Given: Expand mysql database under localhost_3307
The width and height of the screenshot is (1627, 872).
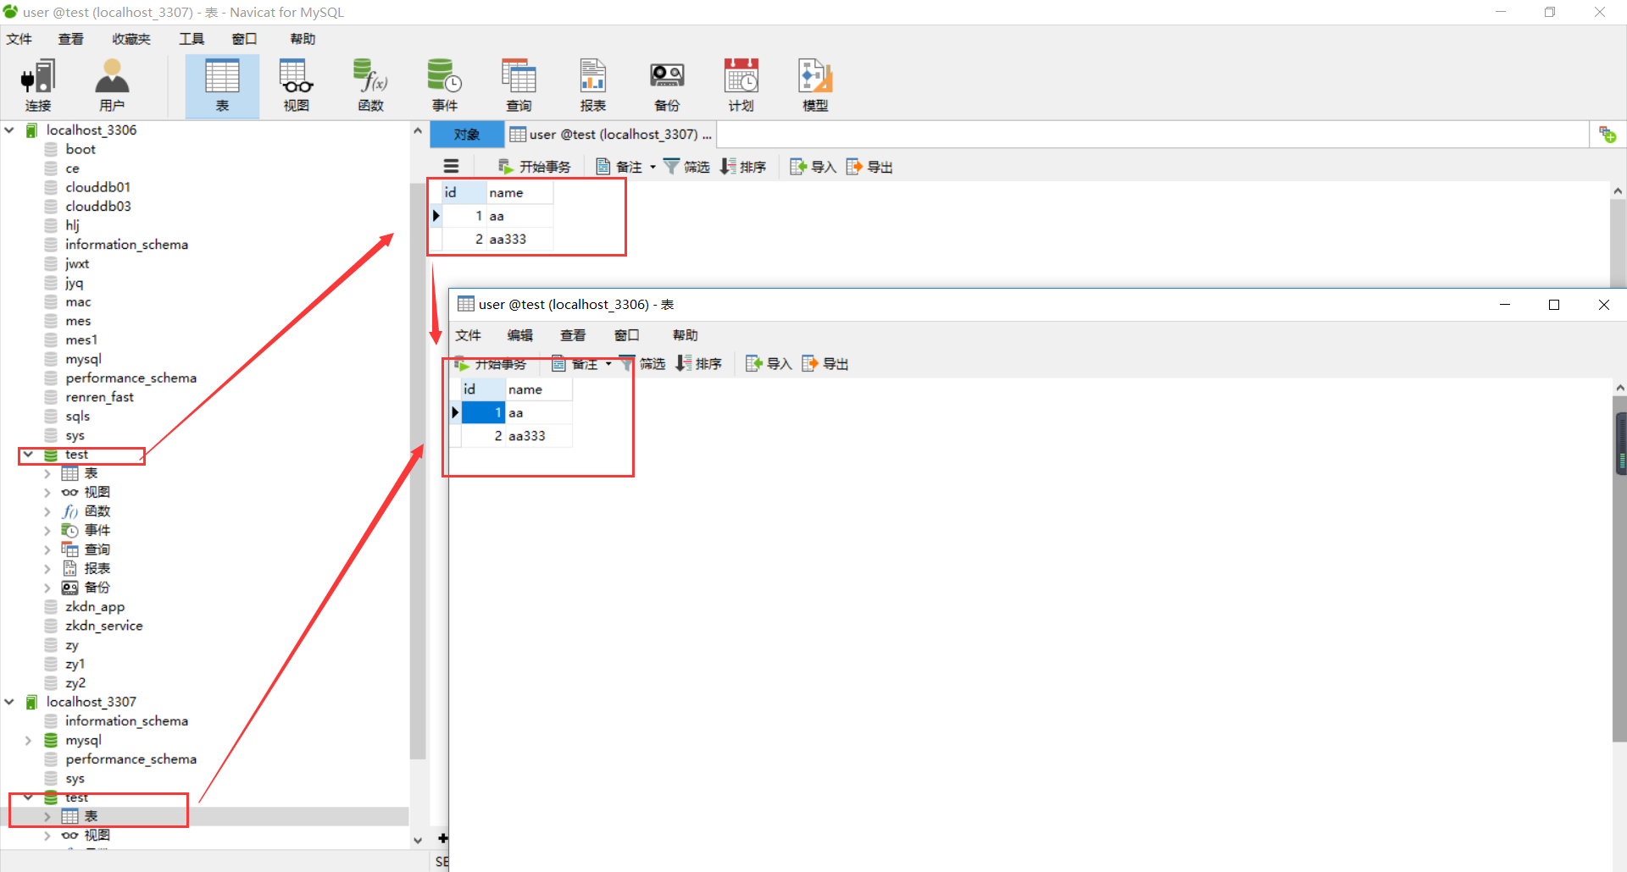Looking at the screenshot, I should coord(29,740).
